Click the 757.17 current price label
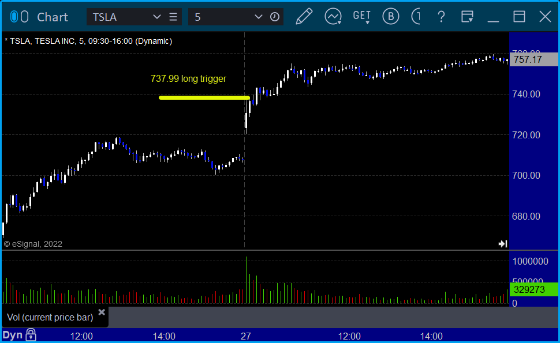Viewport: 560px width, 343px height. 534,59
